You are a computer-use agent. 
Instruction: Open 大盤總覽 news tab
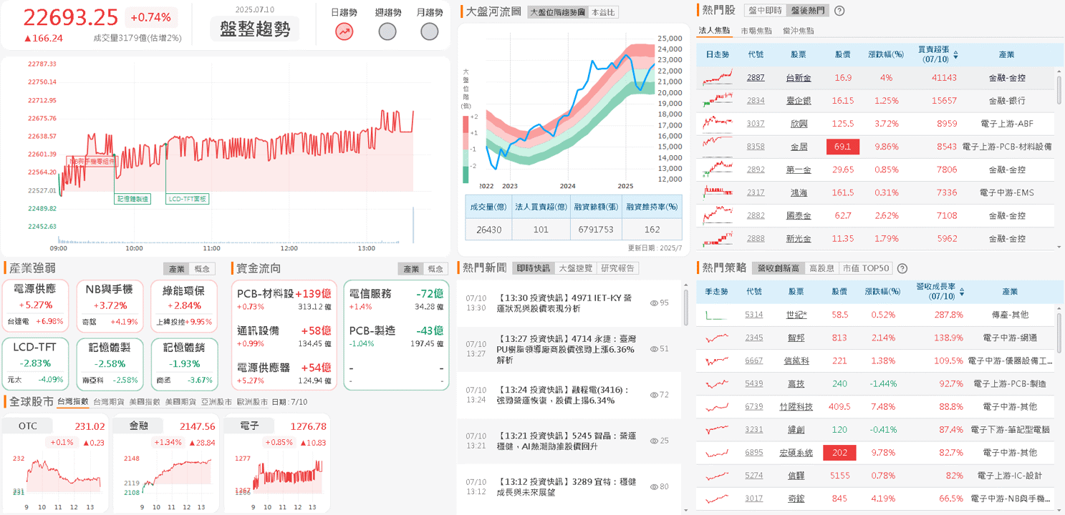pyautogui.click(x=576, y=268)
